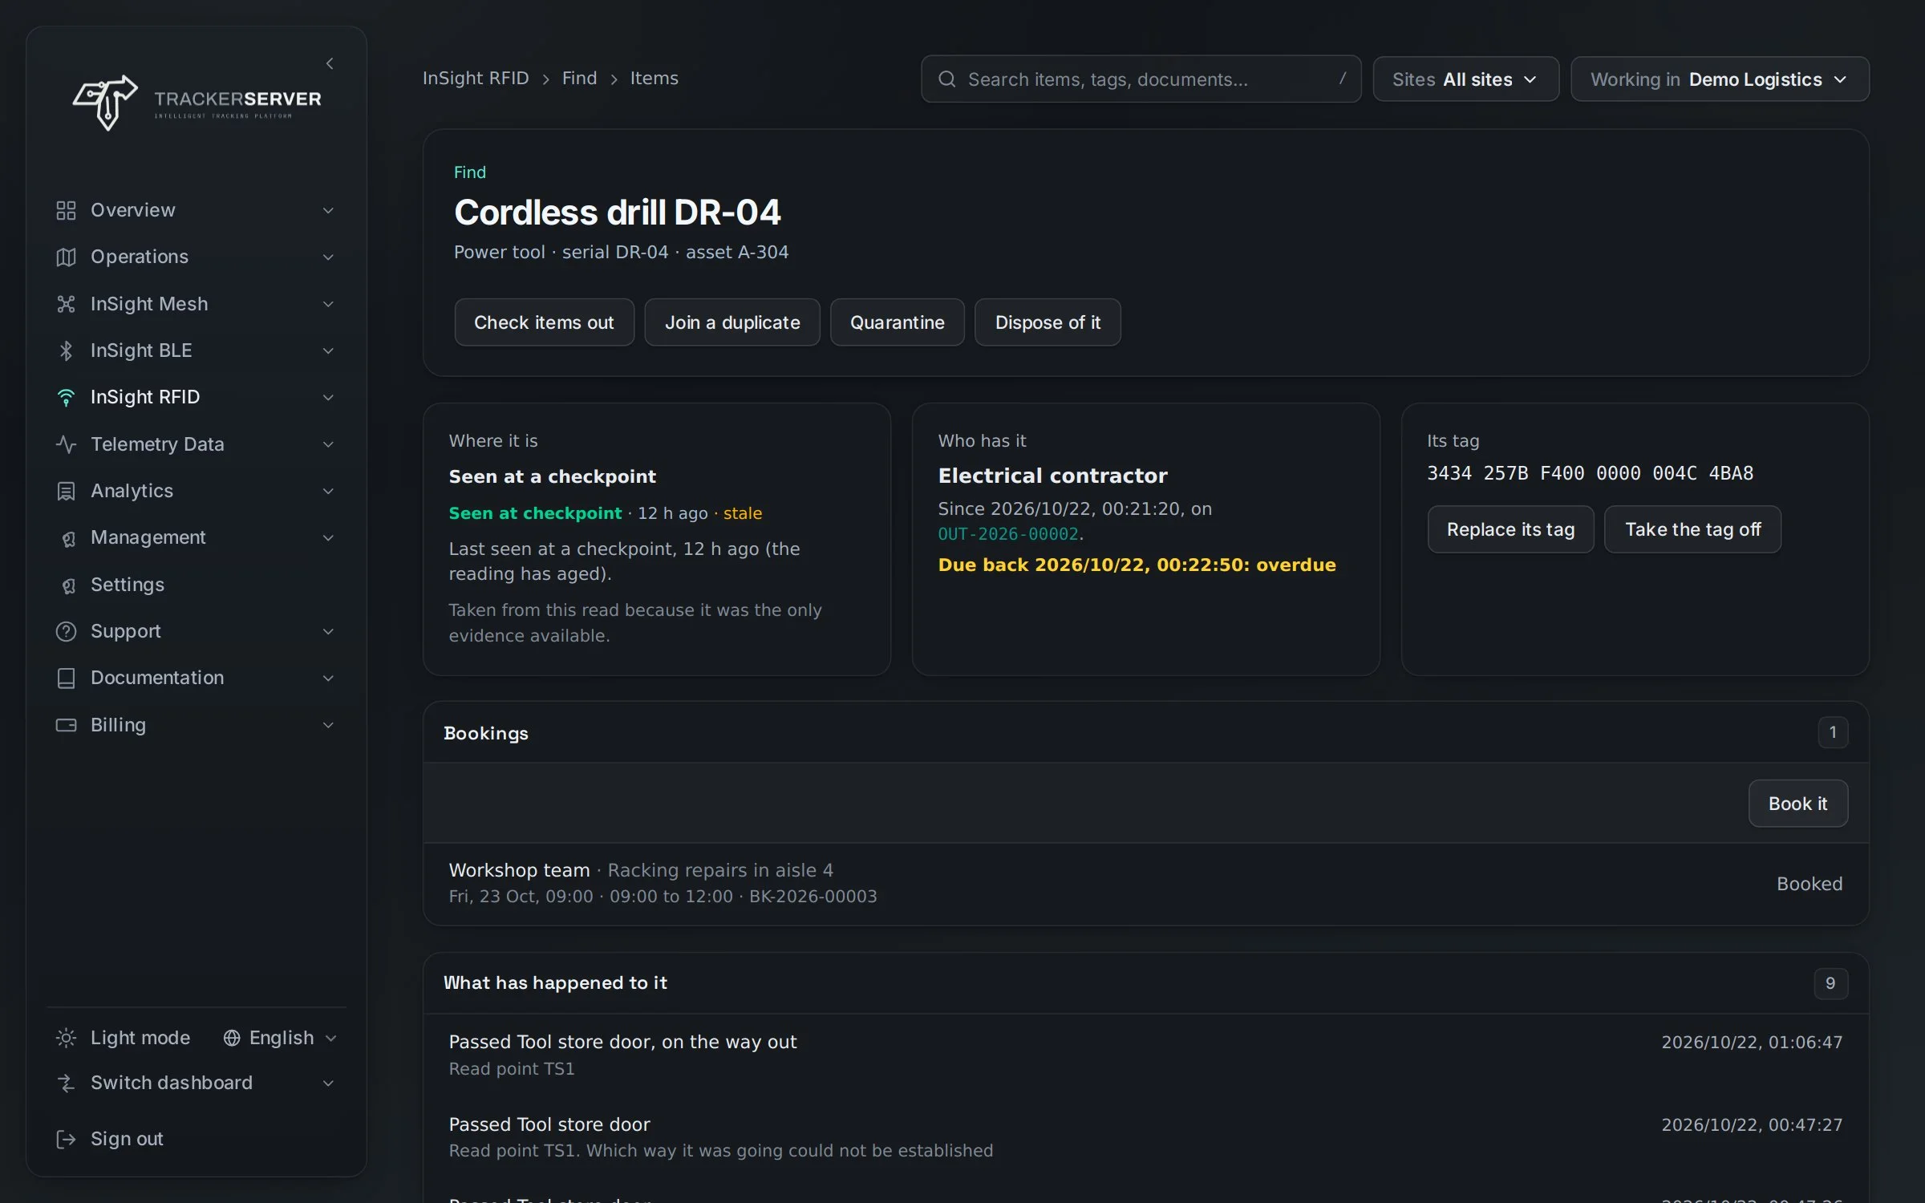1925x1203 pixels.
Task: Click the Billing wallet icon
Action: point(66,725)
